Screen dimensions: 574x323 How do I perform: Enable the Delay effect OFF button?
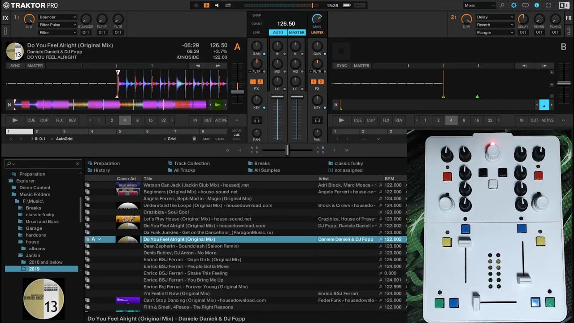[x=523, y=32]
